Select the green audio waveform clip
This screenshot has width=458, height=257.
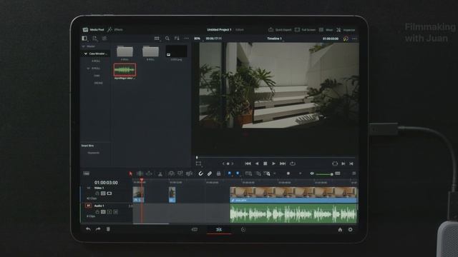(125, 70)
